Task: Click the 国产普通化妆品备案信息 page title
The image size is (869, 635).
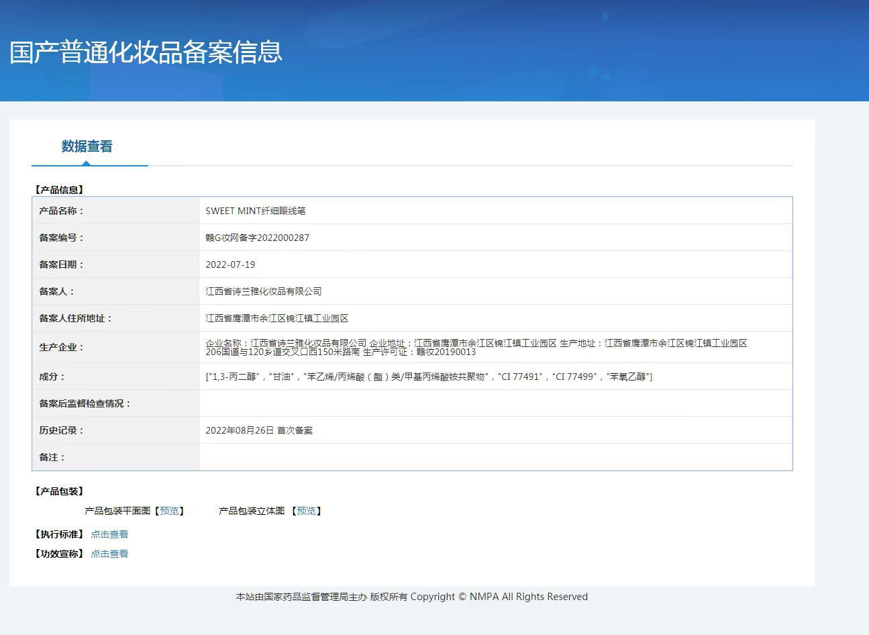Action: pyautogui.click(x=146, y=52)
